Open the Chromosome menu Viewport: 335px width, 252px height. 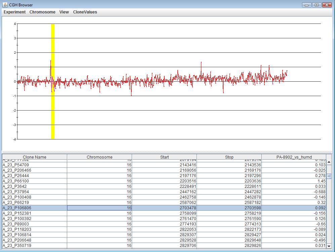(x=42, y=12)
